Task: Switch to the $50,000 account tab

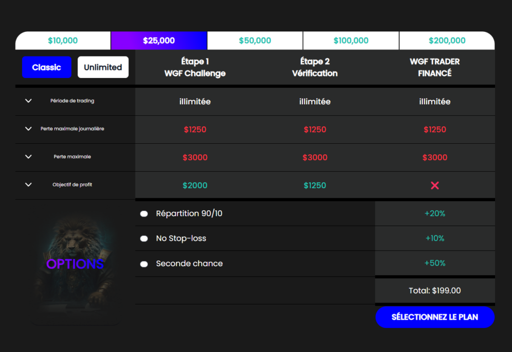Action: click(x=255, y=40)
